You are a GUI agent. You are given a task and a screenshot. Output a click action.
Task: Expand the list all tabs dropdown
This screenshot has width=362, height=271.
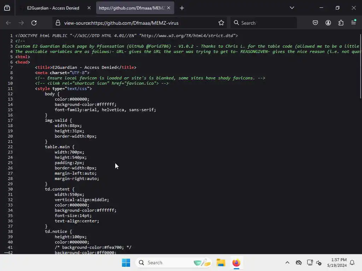pos(292,8)
